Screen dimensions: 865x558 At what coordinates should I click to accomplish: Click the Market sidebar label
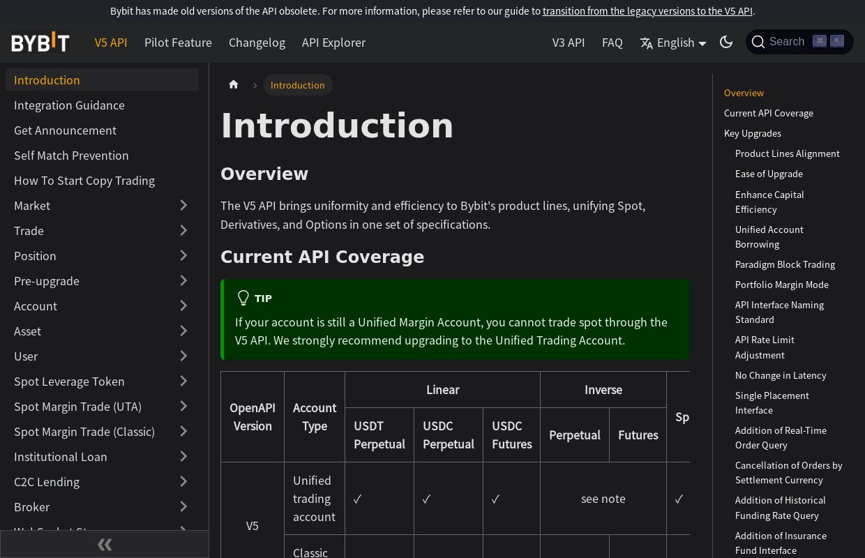(32, 205)
